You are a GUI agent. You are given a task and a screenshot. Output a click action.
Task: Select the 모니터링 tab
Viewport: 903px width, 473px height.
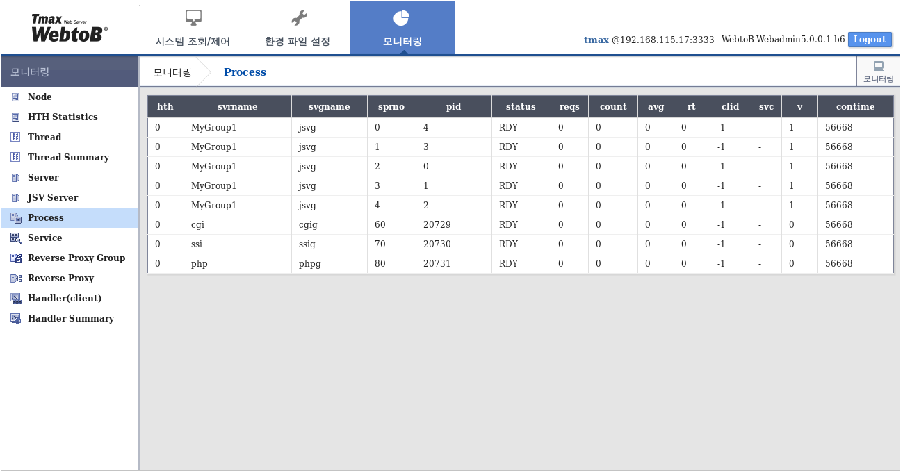click(x=403, y=28)
